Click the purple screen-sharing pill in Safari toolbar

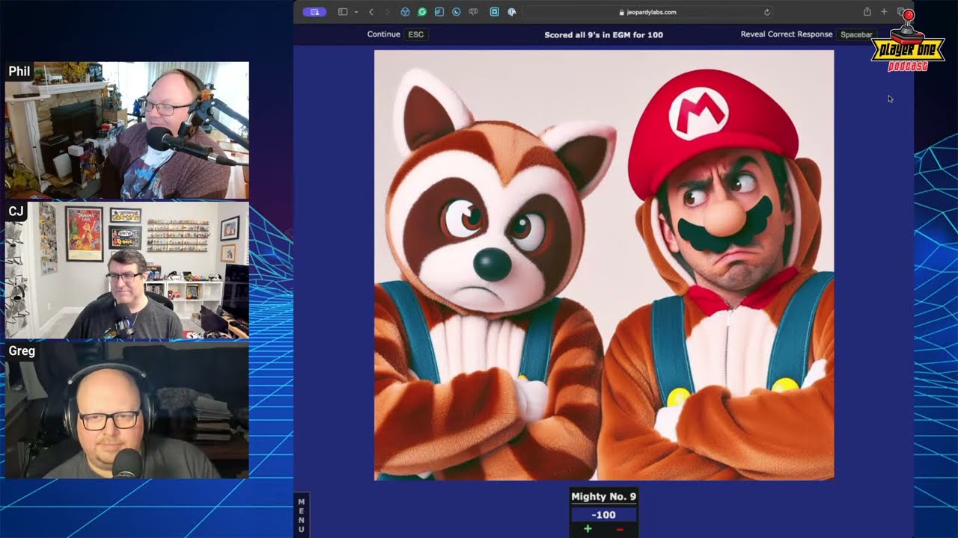tap(314, 12)
